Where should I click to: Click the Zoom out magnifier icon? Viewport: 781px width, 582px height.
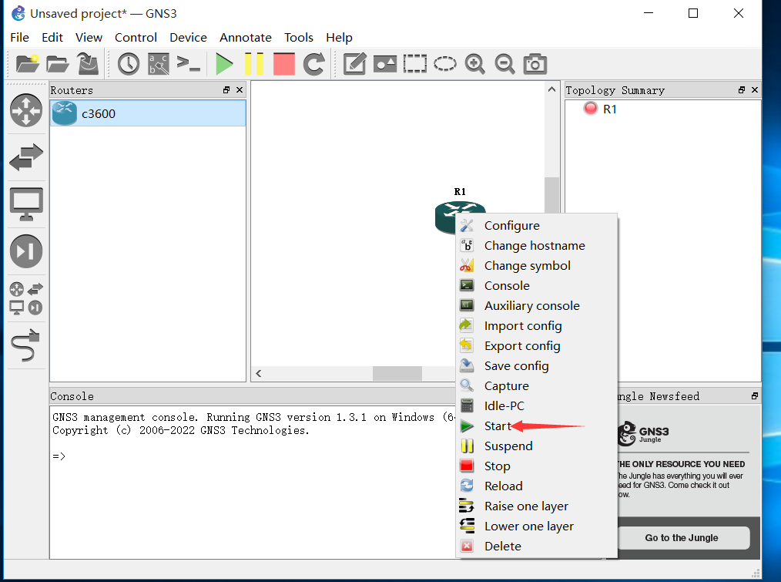click(x=504, y=64)
